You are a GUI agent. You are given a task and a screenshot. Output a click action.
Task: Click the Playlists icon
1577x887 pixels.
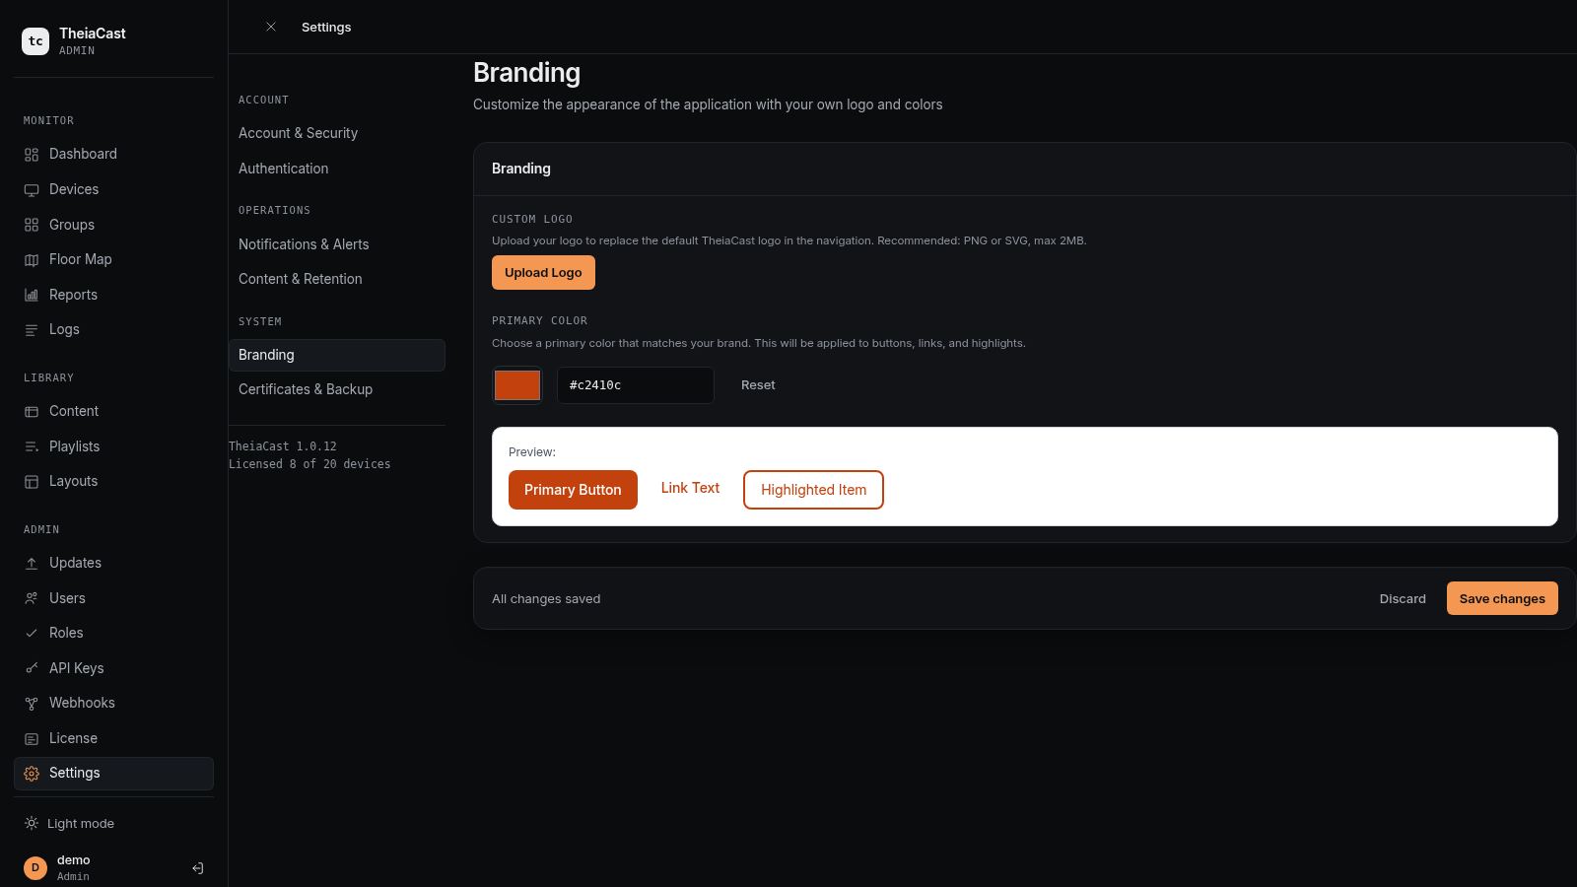(x=32, y=446)
